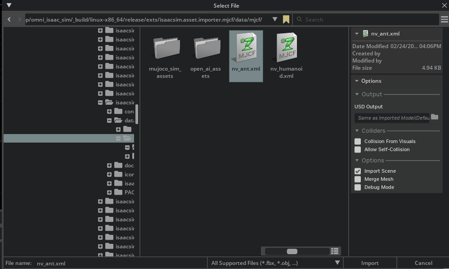Viewport: 449px width, 269px height.
Task: Click the File name input field
Action: pyautogui.click(x=120, y=263)
